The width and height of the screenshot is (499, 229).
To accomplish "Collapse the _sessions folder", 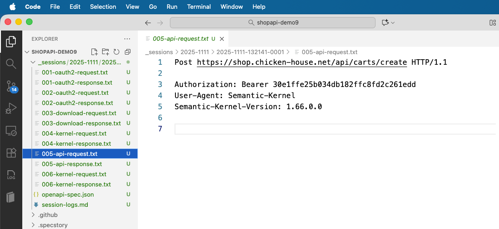I will (32, 62).
